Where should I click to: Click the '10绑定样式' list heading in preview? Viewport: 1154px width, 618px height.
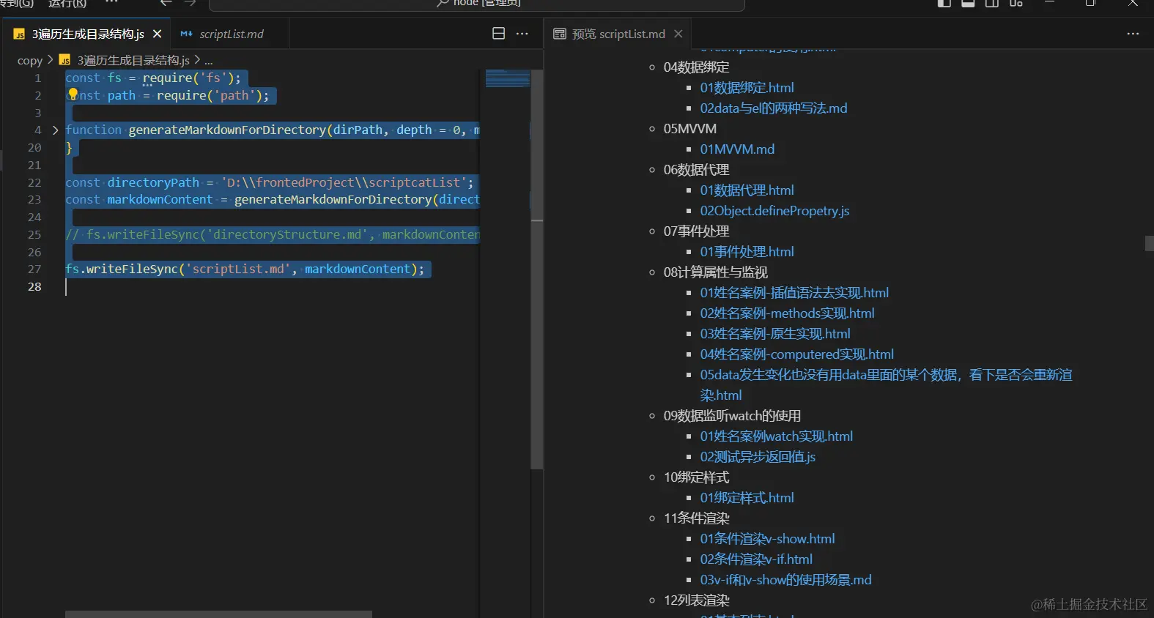[x=696, y=477]
